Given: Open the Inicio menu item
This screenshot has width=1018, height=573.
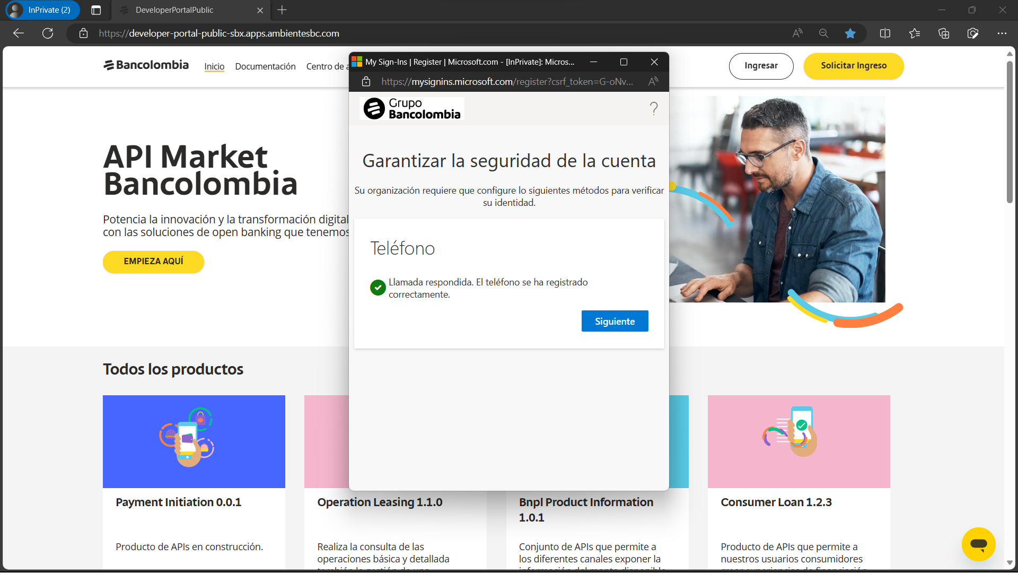Looking at the screenshot, I should click(x=214, y=66).
